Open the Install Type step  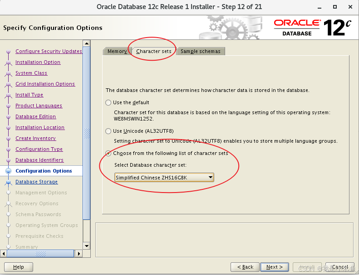tap(29, 95)
